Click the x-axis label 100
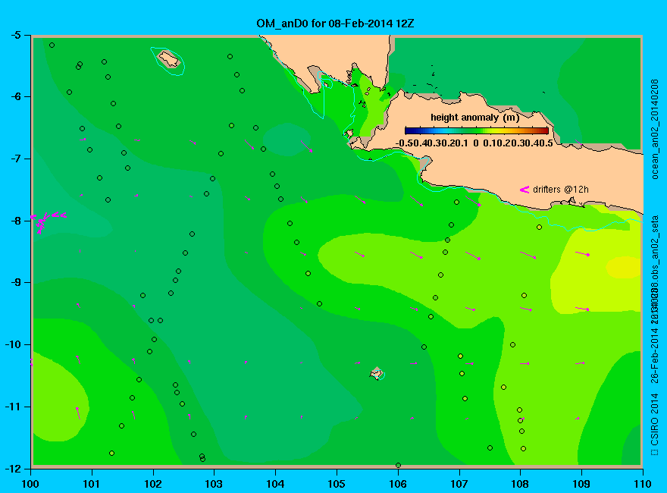 [x=30, y=484]
